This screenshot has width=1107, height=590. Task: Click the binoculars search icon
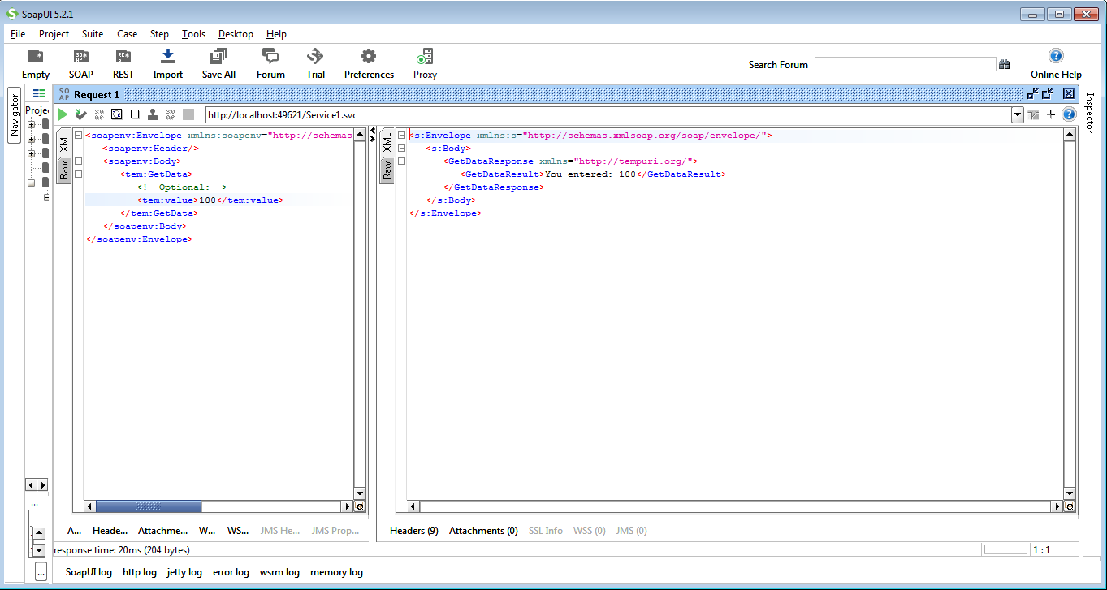(1005, 65)
